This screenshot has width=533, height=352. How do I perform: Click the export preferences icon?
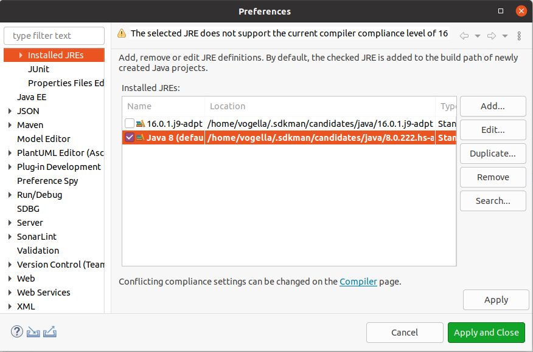(50, 332)
